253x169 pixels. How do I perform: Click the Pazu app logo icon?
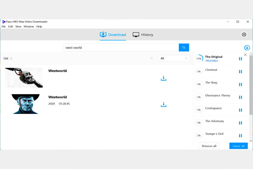click(x=4, y=22)
